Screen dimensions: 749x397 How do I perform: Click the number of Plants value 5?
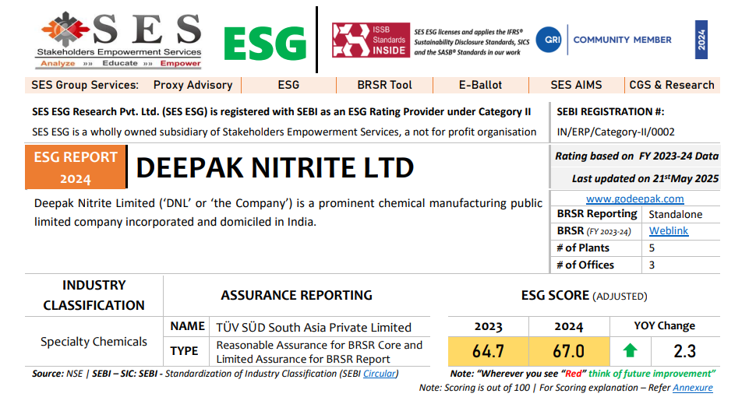[652, 248]
